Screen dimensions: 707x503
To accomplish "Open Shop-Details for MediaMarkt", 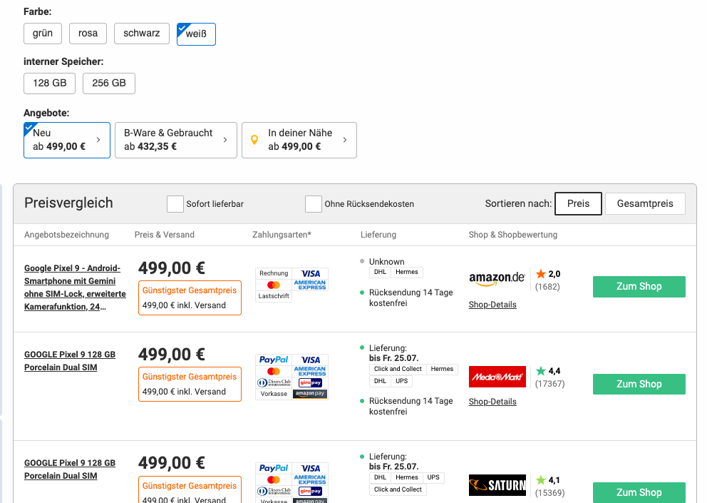I will click(492, 402).
